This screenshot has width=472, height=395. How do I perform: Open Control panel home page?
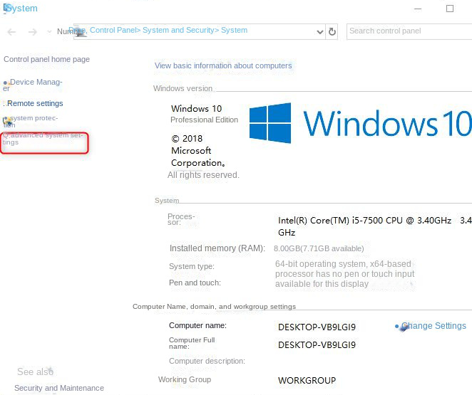46,59
